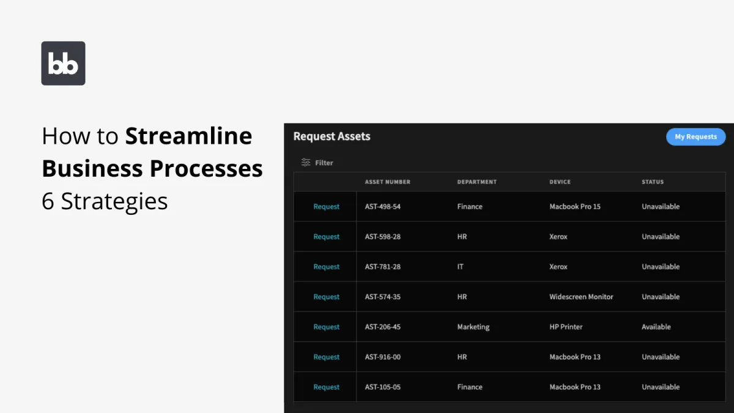Click the My Requests button
Image resolution: width=734 pixels, height=413 pixels.
tap(695, 136)
